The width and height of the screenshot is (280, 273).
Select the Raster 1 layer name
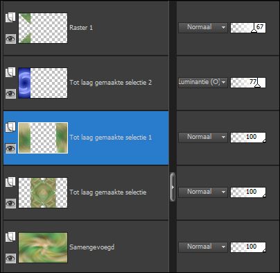pos(81,28)
